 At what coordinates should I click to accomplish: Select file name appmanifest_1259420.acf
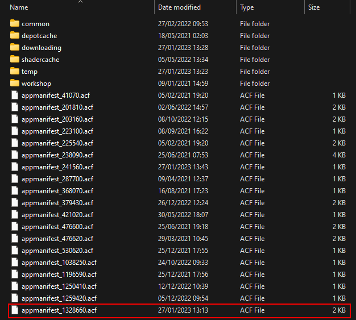pyautogui.click(x=59, y=298)
